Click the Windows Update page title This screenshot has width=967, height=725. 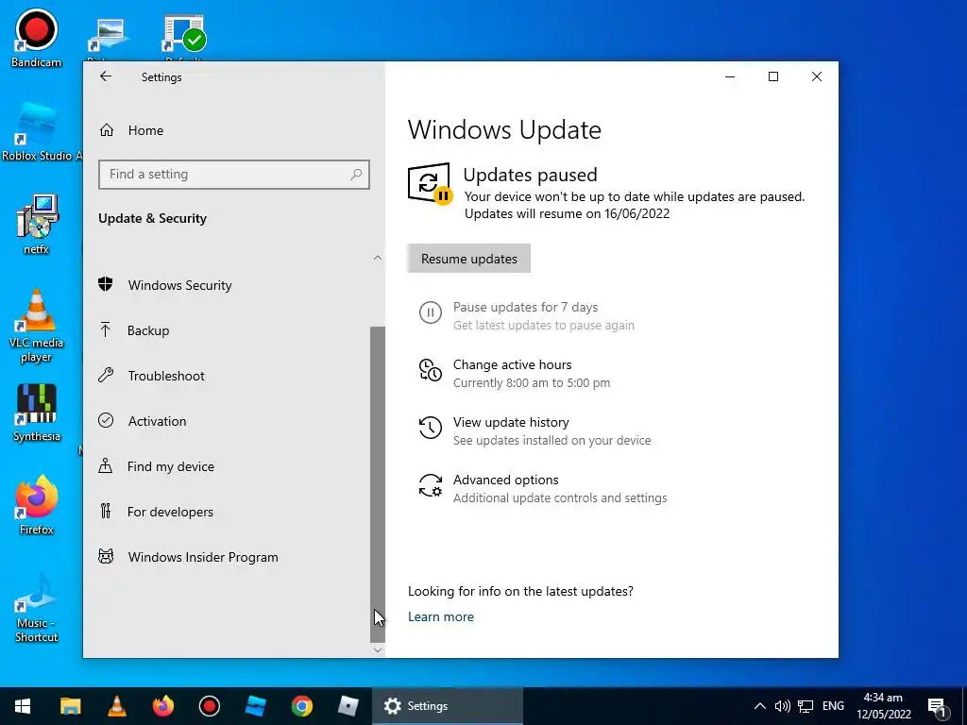[504, 130]
